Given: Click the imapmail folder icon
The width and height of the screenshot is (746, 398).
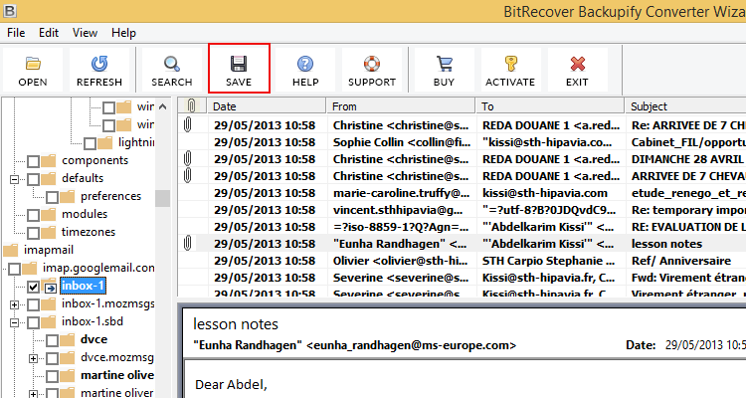Looking at the screenshot, I should click(x=11, y=250).
